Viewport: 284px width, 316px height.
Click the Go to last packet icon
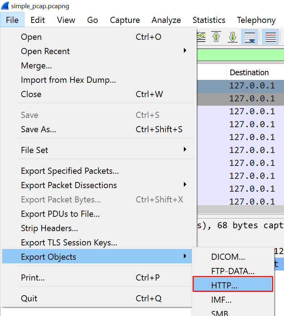(x=233, y=37)
